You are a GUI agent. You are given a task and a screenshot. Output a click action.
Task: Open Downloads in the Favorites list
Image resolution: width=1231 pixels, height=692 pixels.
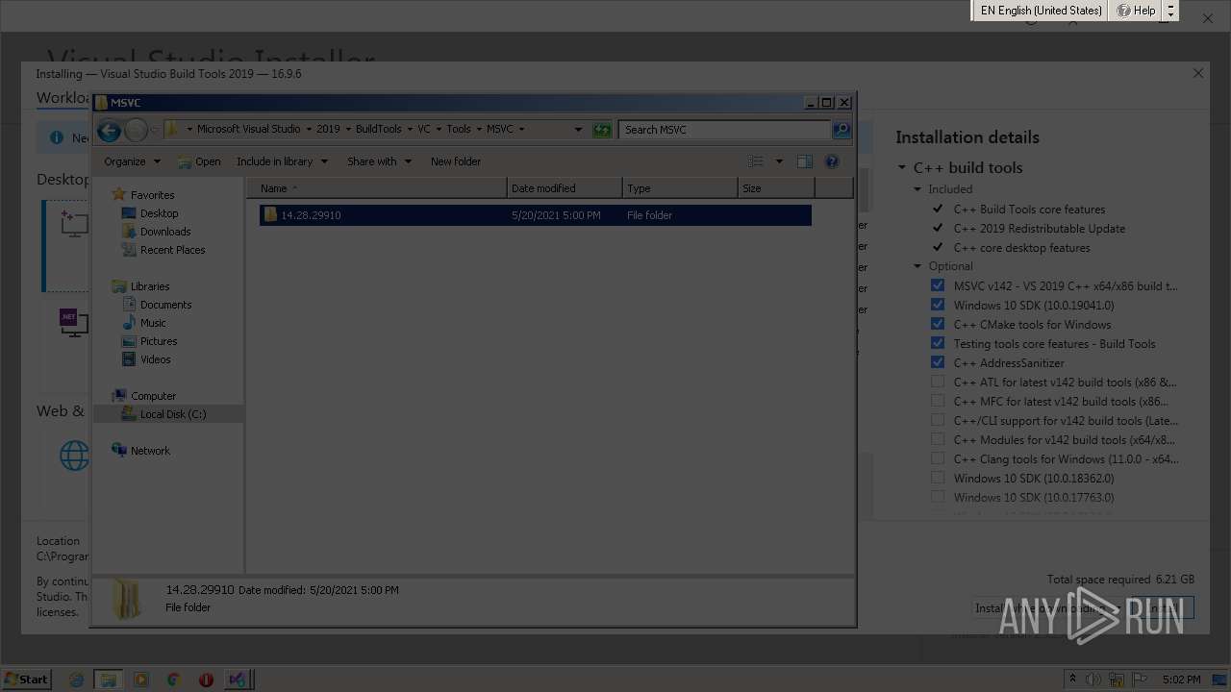pyautogui.click(x=165, y=232)
